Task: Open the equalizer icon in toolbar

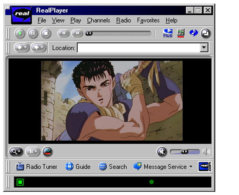Action: [x=181, y=33]
